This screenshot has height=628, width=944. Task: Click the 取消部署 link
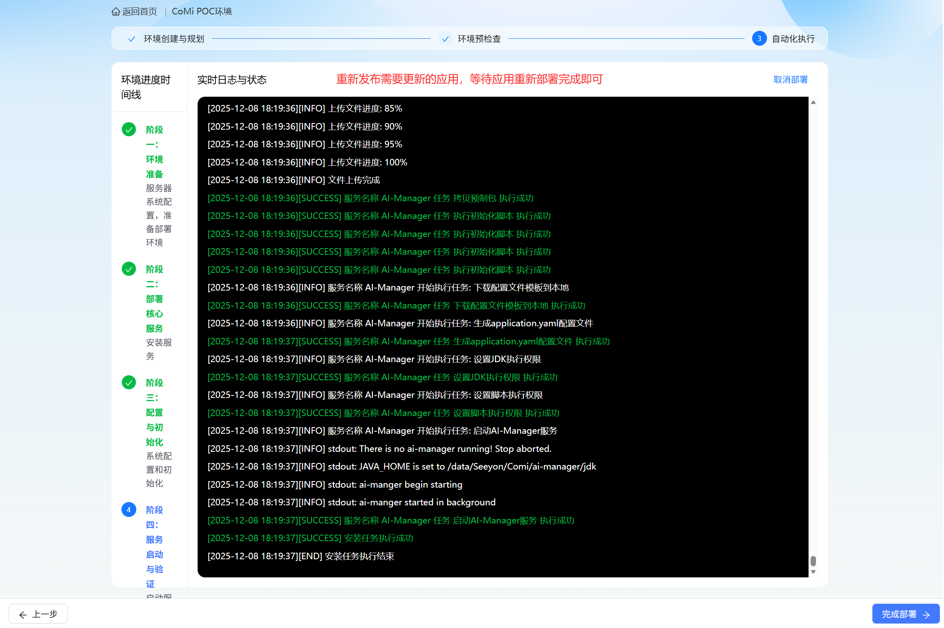pyautogui.click(x=790, y=79)
